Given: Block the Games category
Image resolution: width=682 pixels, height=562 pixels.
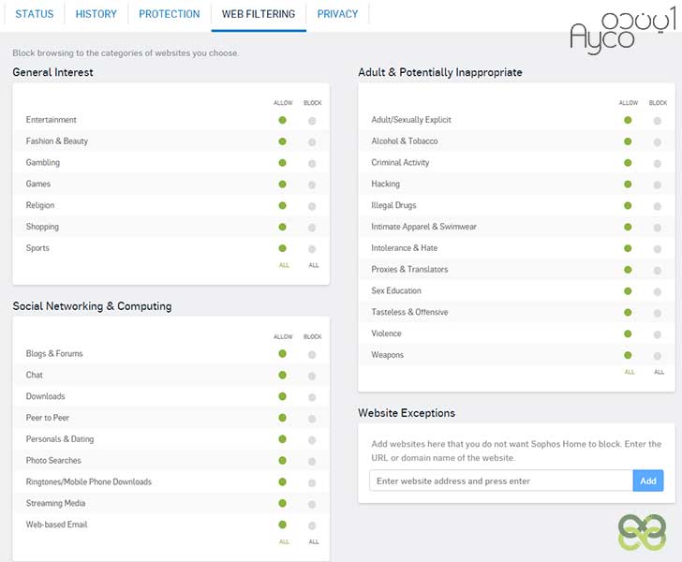Looking at the screenshot, I should pos(312,185).
